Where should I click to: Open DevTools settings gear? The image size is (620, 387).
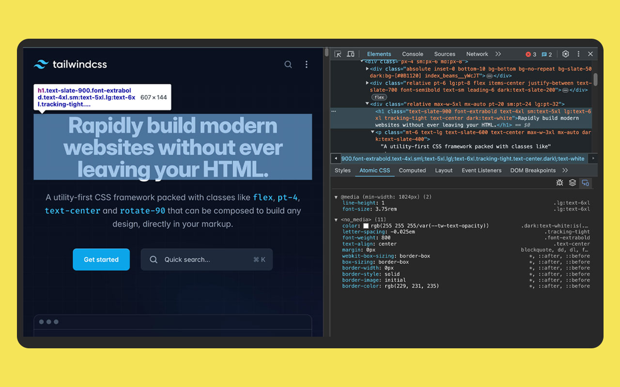tap(565, 54)
